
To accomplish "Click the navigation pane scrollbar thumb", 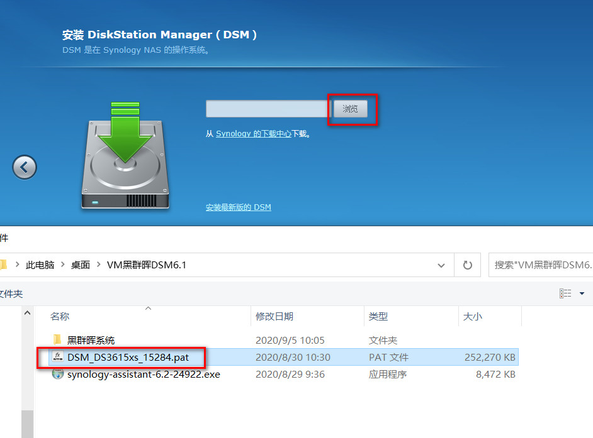I will [x=27, y=424].
